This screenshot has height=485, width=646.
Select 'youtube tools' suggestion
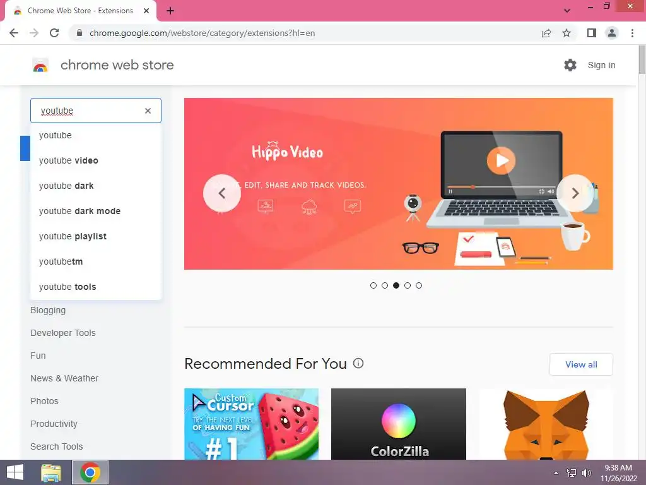pyautogui.click(x=96, y=287)
